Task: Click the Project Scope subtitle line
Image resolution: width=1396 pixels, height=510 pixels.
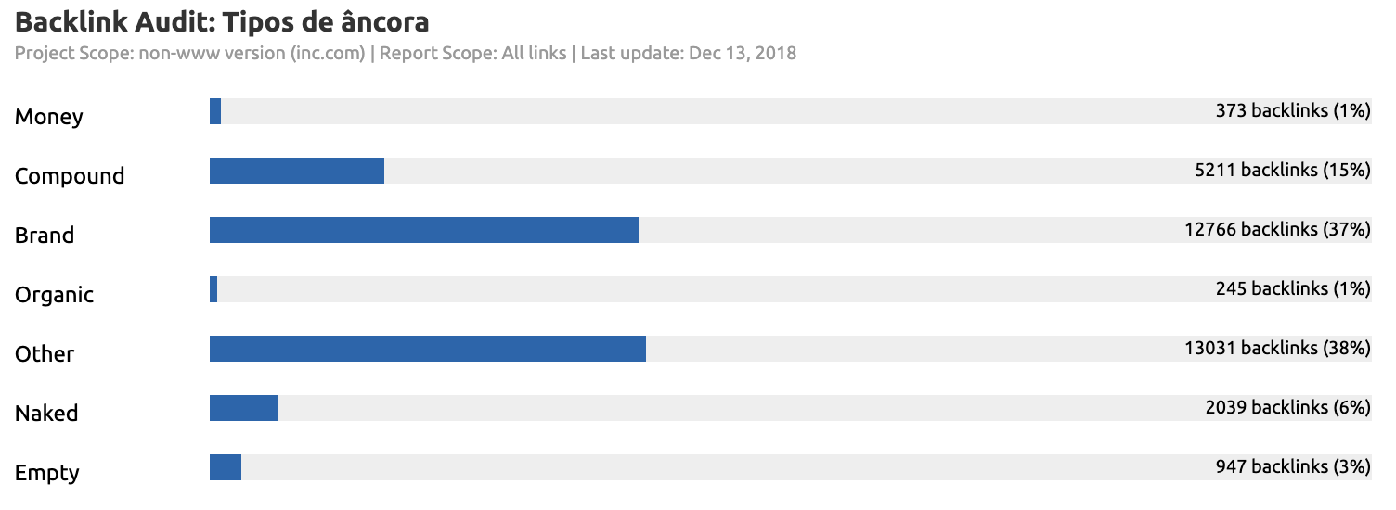Action: coord(405,53)
